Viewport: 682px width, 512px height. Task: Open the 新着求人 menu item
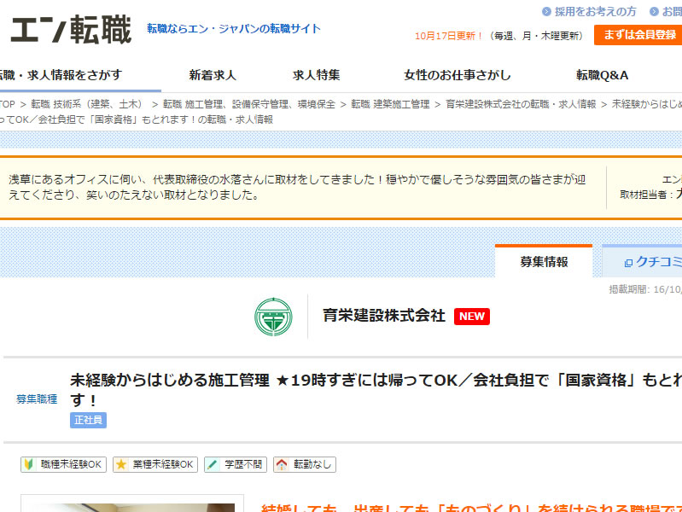pos(213,75)
